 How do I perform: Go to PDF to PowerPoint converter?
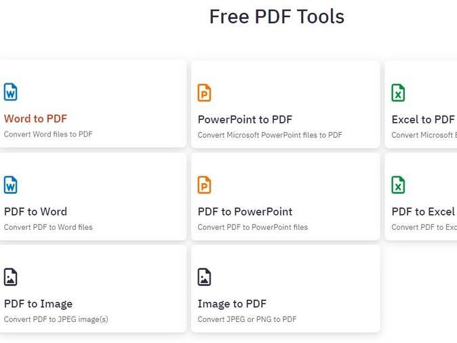245,211
